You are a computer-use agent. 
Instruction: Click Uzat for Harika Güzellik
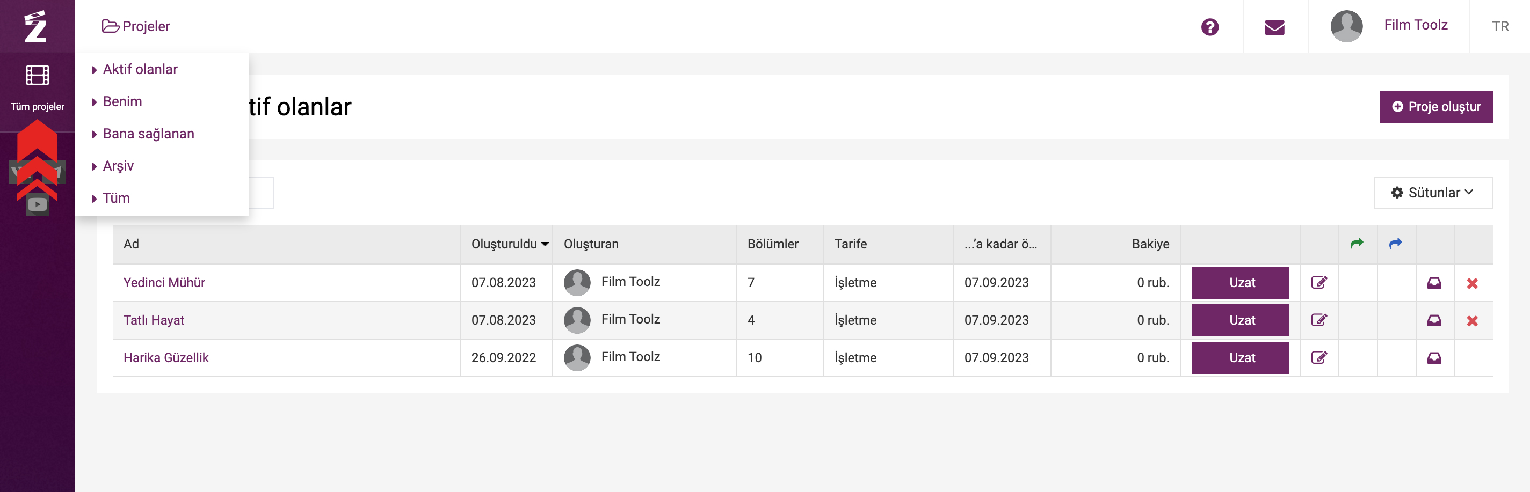tap(1239, 357)
